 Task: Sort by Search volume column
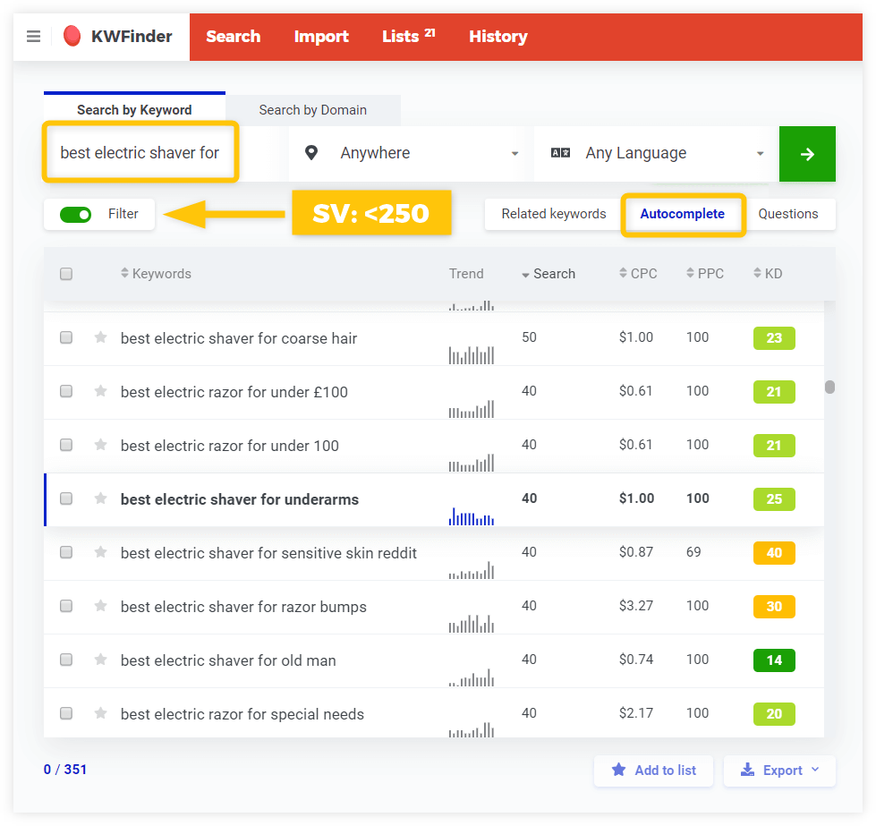[x=548, y=273]
